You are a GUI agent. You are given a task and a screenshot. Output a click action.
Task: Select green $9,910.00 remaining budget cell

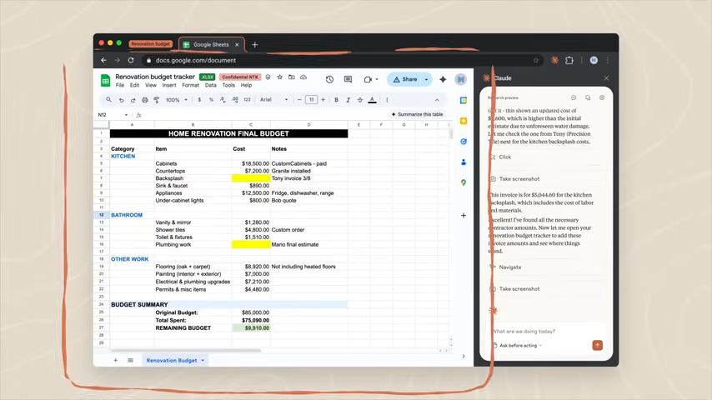[x=251, y=327]
